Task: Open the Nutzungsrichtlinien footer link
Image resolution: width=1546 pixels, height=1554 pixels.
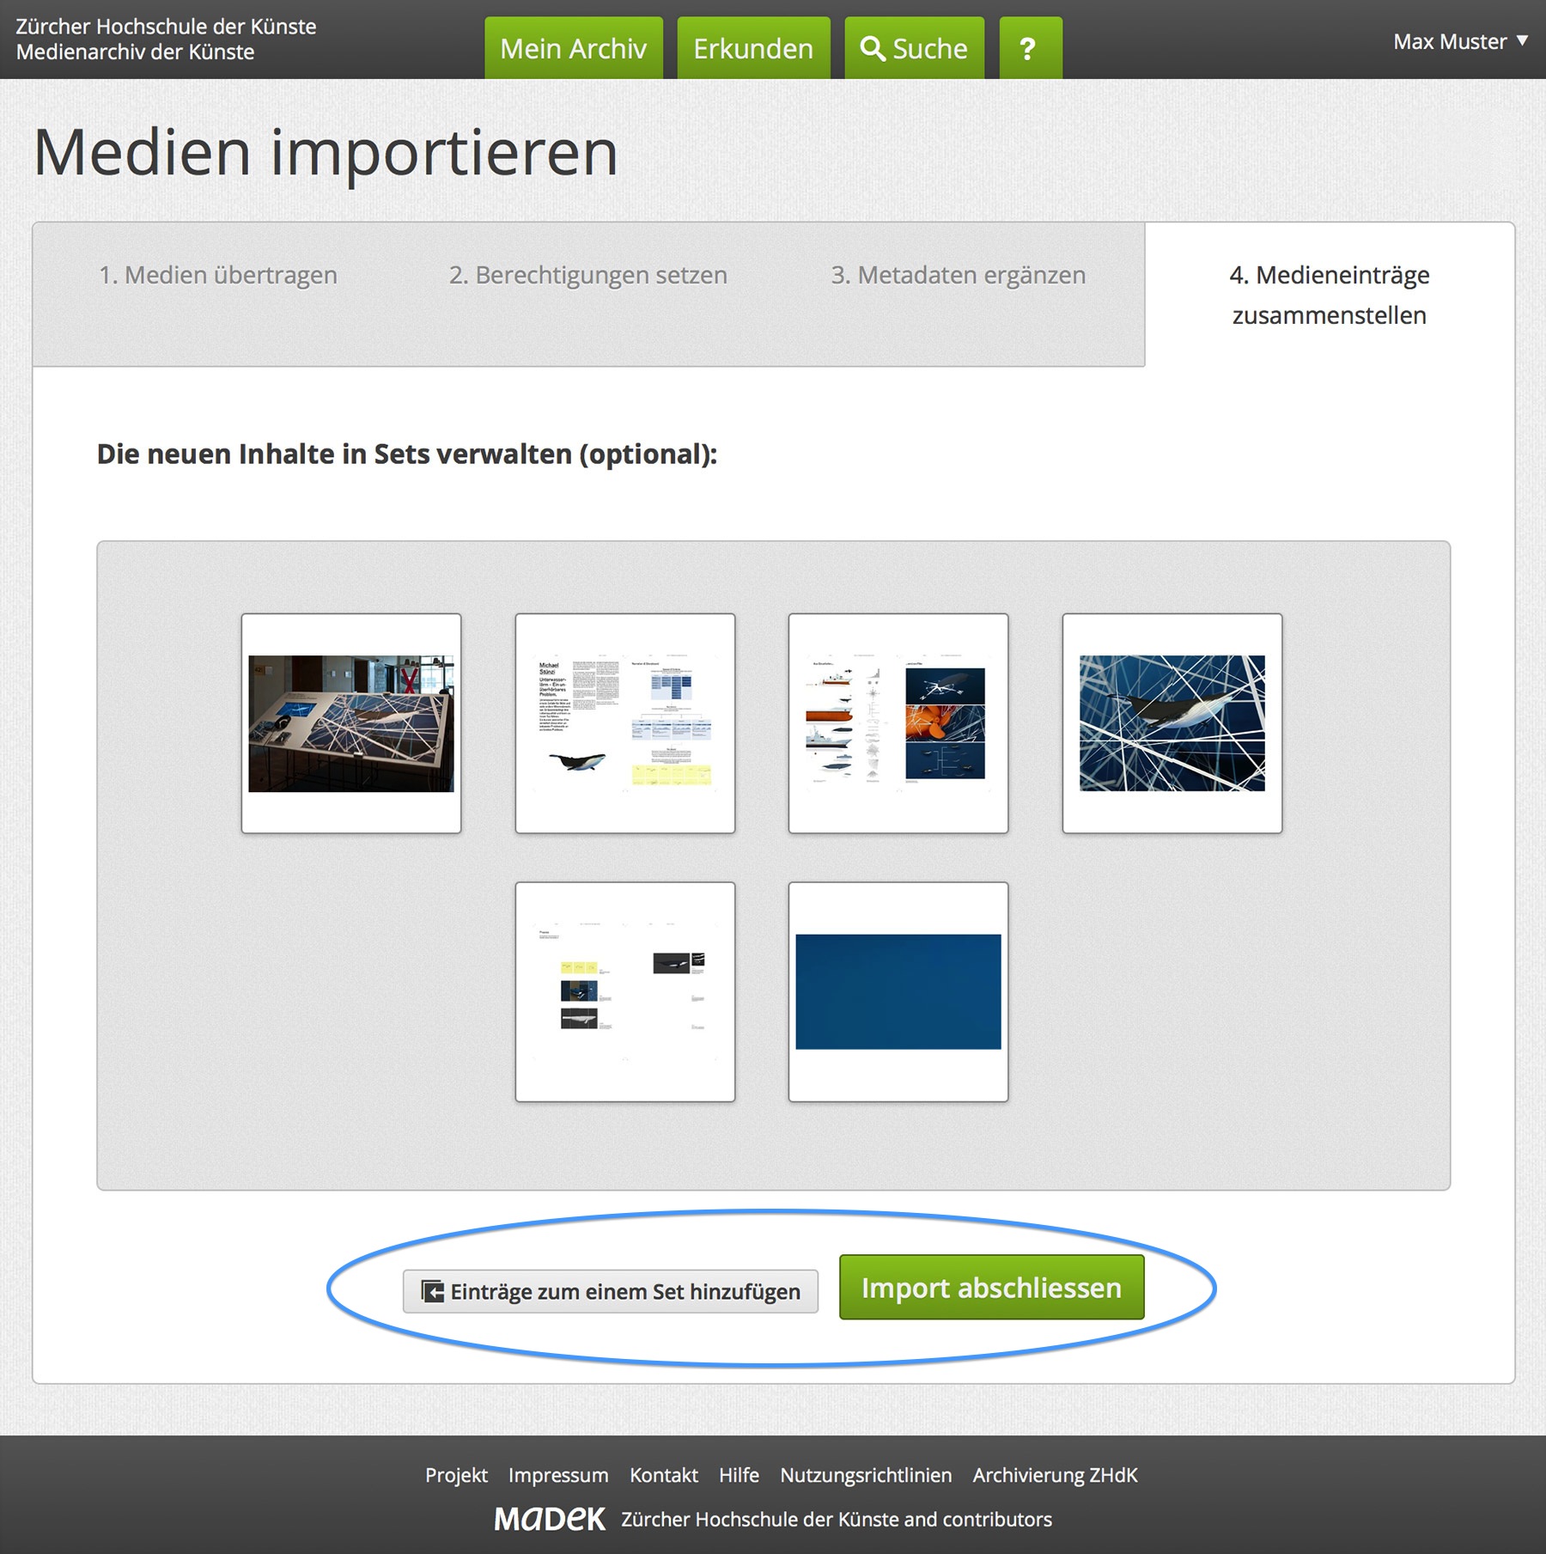Action: 865,1475
